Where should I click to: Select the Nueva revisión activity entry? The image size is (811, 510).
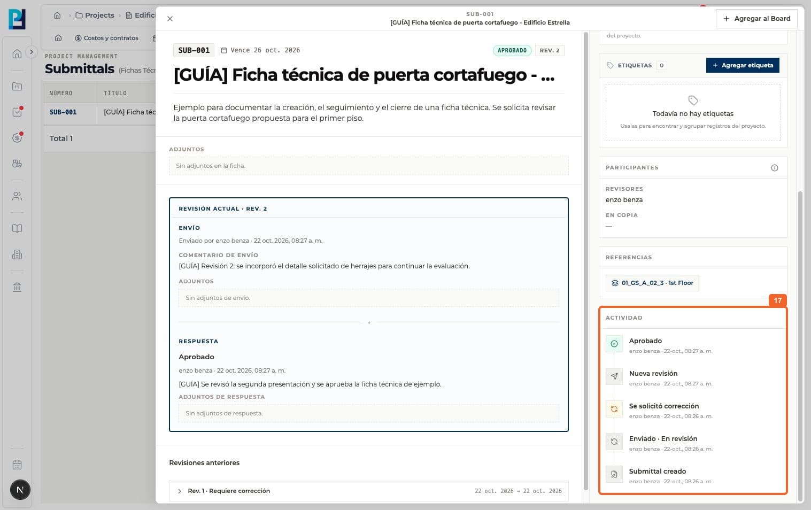tap(693, 378)
